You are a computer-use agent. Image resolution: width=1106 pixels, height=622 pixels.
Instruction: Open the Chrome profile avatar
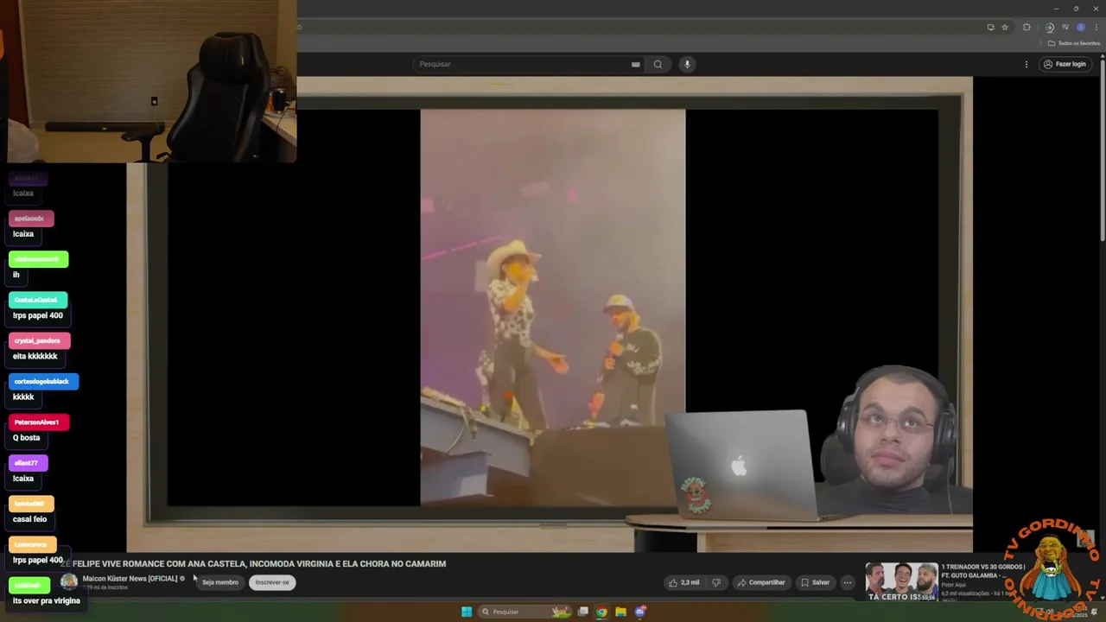tap(1080, 27)
